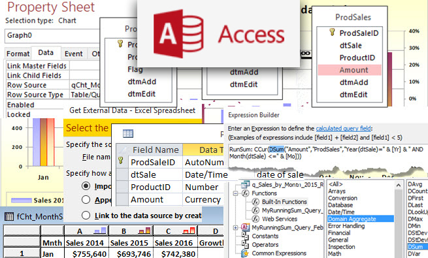Viewport: 428px width, 258px height.
Task: Click the Enabled property row
Action: point(53,105)
